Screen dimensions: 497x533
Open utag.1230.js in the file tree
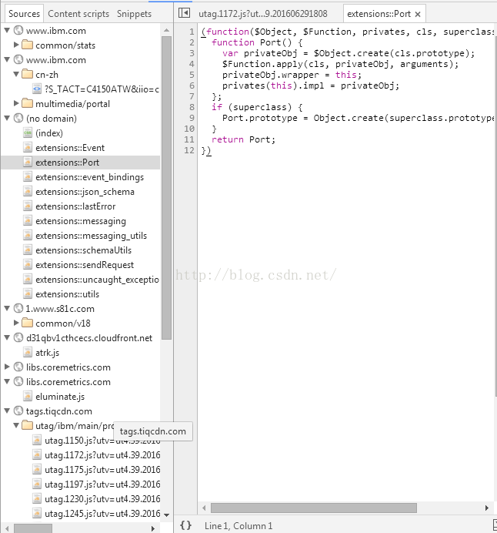click(102, 498)
